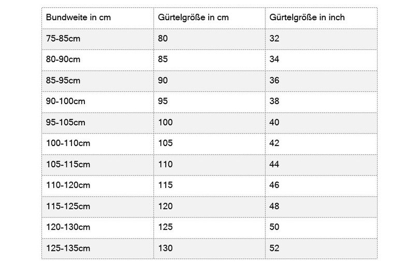Screen dimensions: 419x264
Task: Select the 'Gürtelgröße in cm' header cell
Action: pos(193,18)
